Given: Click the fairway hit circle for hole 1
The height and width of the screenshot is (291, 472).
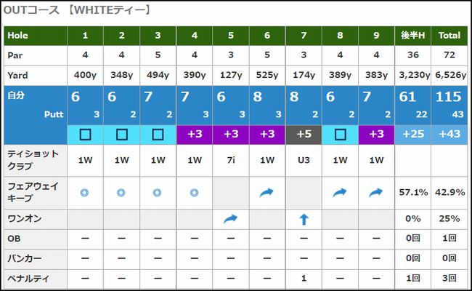Looking at the screenshot, I should tap(84, 192).
